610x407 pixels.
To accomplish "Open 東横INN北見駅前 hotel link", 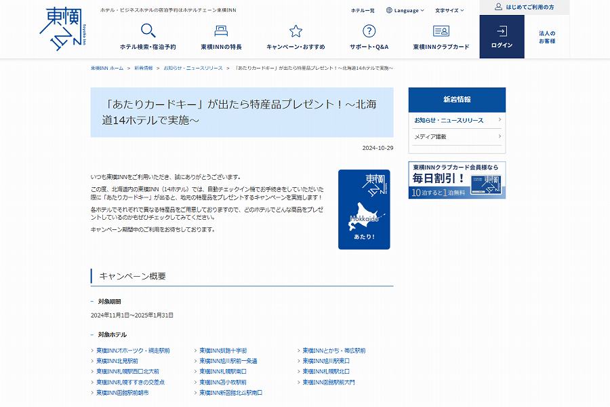I will tap(117, 361).
